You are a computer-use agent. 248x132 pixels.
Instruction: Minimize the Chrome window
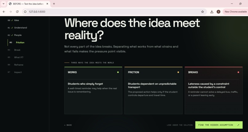pos(232,4)
